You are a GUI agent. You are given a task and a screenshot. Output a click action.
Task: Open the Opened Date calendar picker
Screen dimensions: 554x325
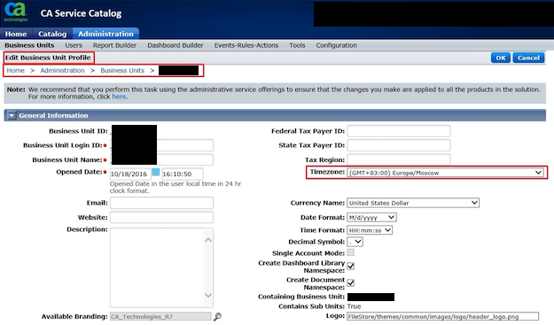pyautogui.click(x=155, y=172)
